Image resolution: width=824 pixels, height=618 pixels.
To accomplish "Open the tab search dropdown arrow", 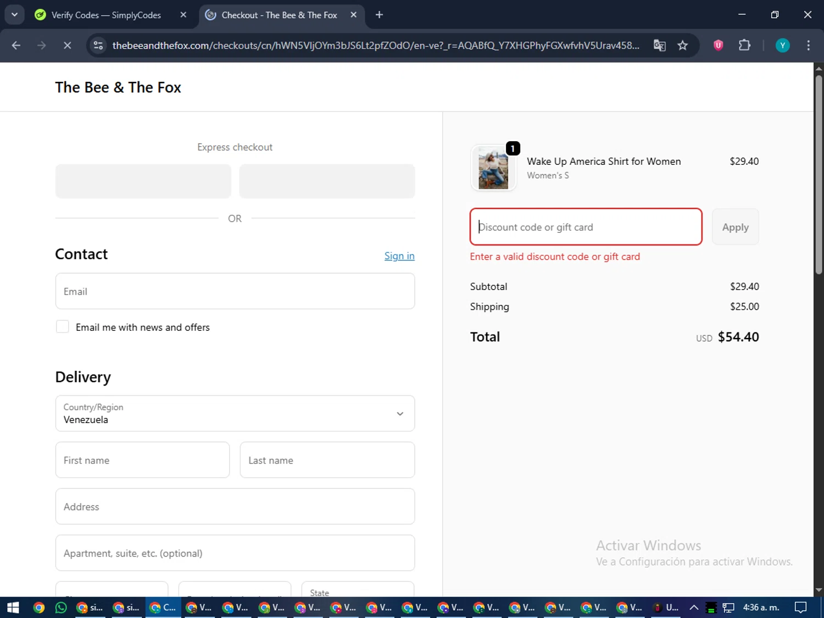I will coord(14,15).
